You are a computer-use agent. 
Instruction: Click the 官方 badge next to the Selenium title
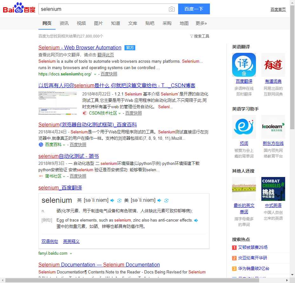pyautogui.click(x=130, y=48)
